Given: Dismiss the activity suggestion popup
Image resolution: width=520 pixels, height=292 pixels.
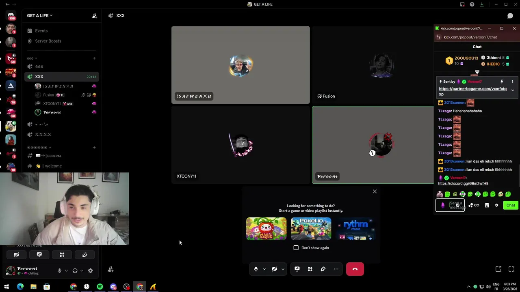Looking at the screenshot, I should point(375,191).
